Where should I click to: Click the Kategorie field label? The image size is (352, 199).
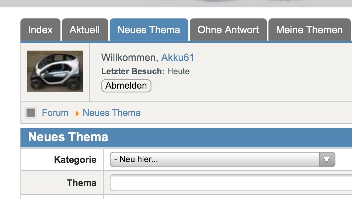click(75, 160)
